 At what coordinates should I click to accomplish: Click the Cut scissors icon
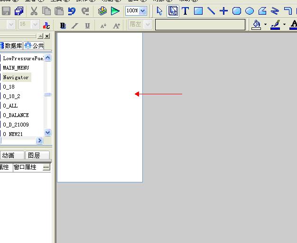(x=34, y=11)
